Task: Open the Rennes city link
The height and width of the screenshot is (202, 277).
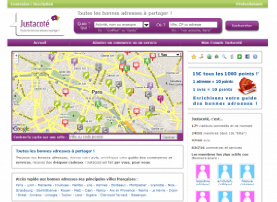Action: (102, 185)
